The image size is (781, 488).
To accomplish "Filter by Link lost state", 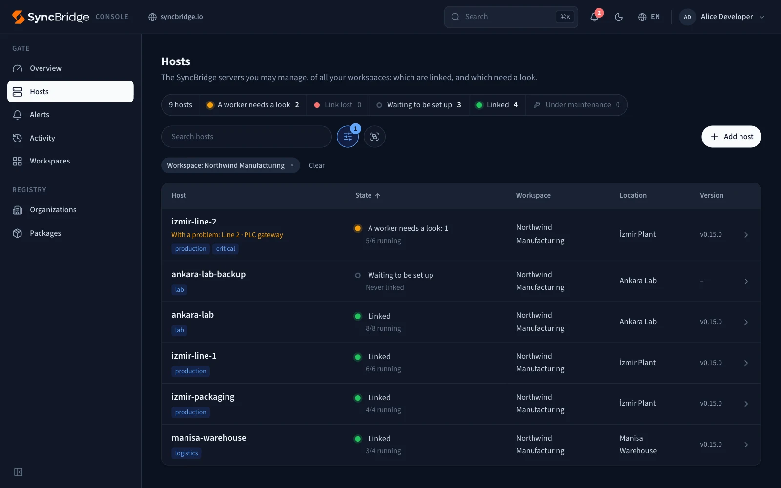I will [x=338, y=105].
